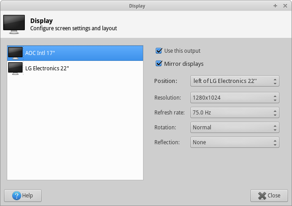Select LG Electronics 22" in the display list

pyautogui.click(x=75, y=69)
